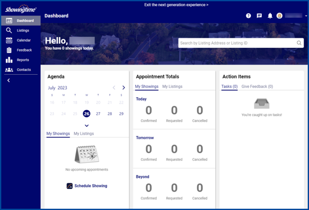Viewport: 309px width, 210px height.
Task: Select July 27 in the Agenda calendar
Action: 98,114
